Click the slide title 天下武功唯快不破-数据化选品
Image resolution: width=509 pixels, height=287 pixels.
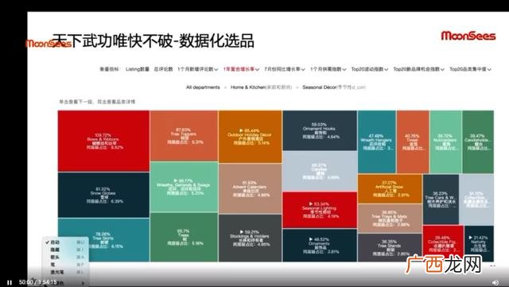(x=153, y=41)
